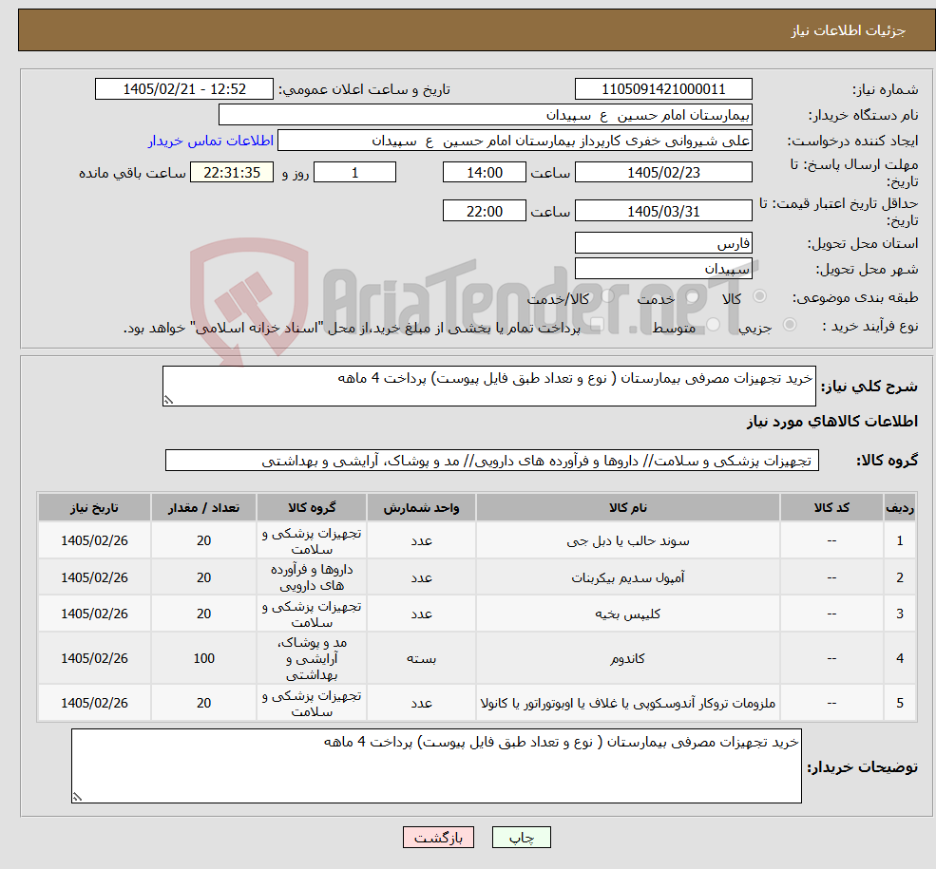Click the delivery city field سپیدان
Image resolution: width=936 pixels, height=869 pixels.
click(x=663, y=269)
